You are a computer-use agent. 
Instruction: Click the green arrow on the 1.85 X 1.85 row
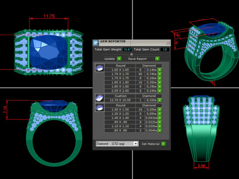point(160,87)
